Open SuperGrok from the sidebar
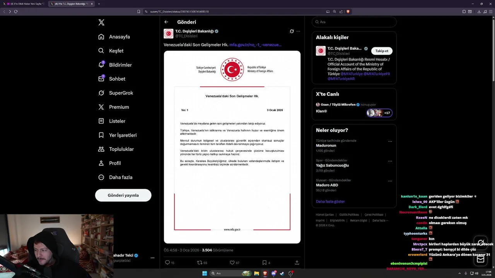495x278 pixels. point(116,93)
